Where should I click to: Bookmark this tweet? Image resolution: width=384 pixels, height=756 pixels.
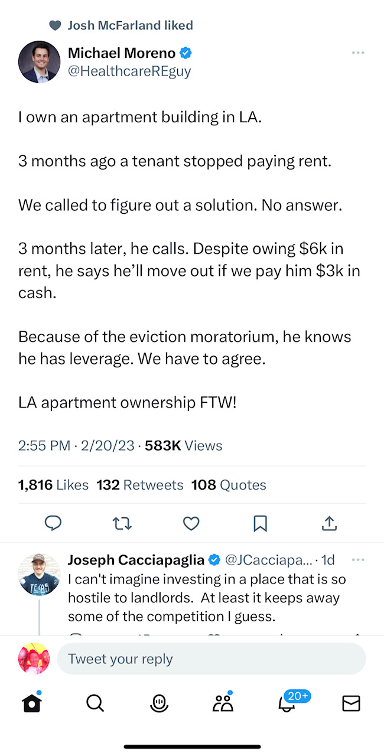click(260, 523)
